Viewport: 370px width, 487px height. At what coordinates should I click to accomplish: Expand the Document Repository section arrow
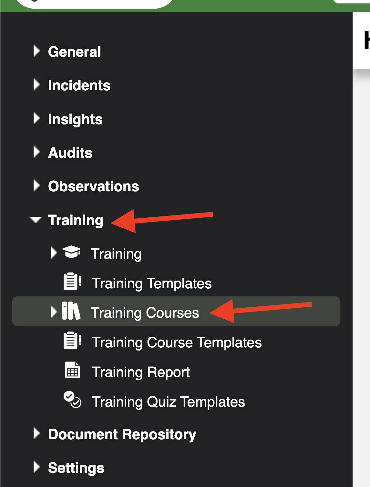pos(36,433)
